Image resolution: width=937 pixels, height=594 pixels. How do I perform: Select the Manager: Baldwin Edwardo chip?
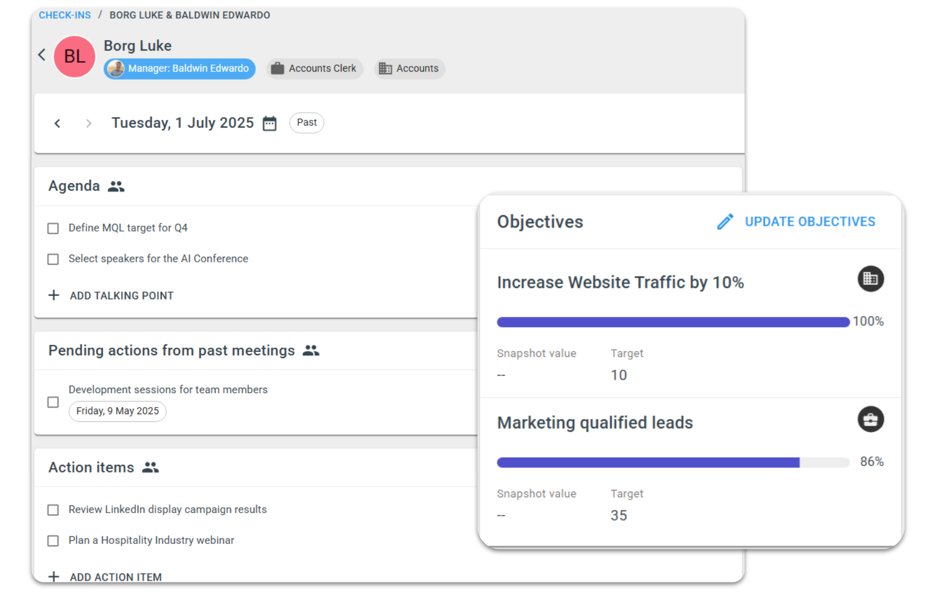(180, 69)
